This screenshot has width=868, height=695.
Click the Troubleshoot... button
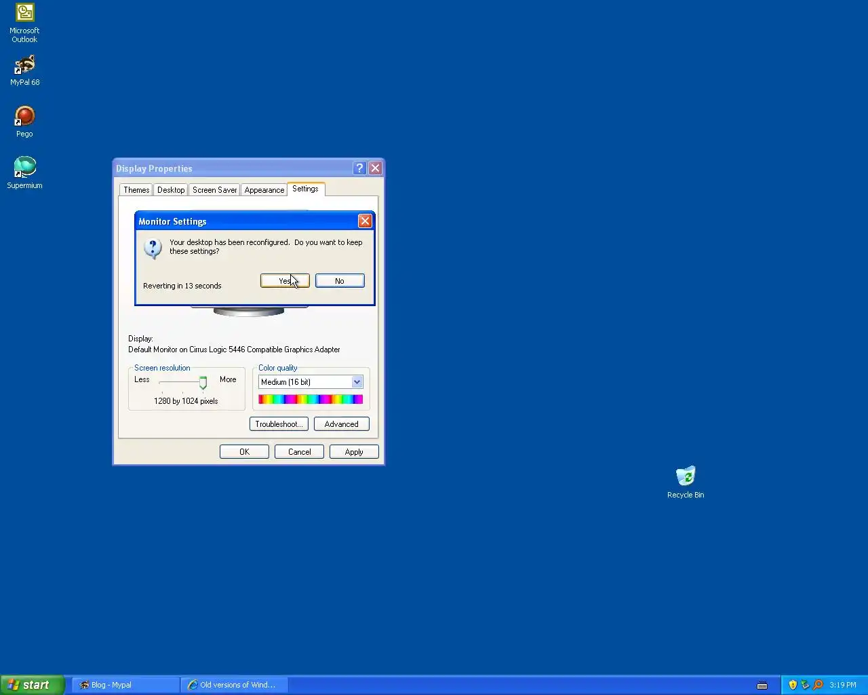(279, 424)
